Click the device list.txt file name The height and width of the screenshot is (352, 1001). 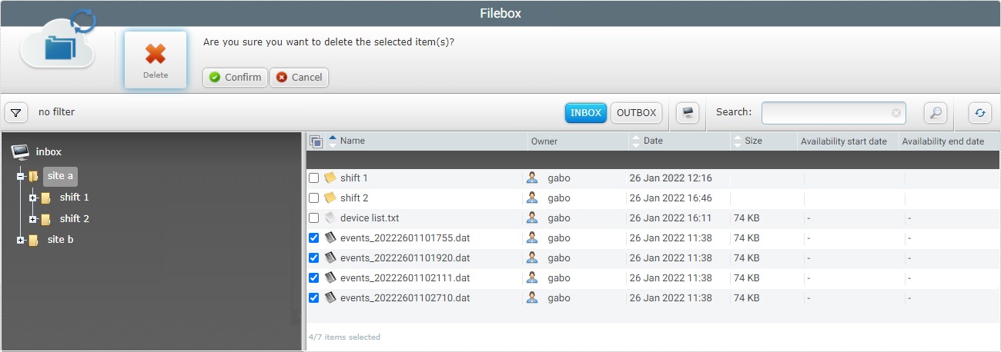[370, 218]
